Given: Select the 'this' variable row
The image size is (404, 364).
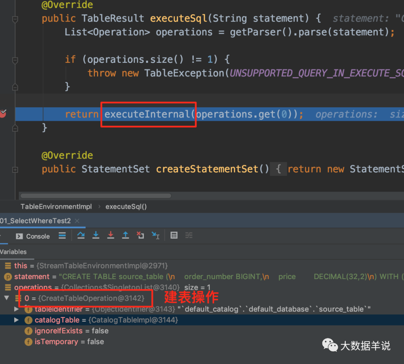Looking at the screenshot, I should (x=202, y=266).
